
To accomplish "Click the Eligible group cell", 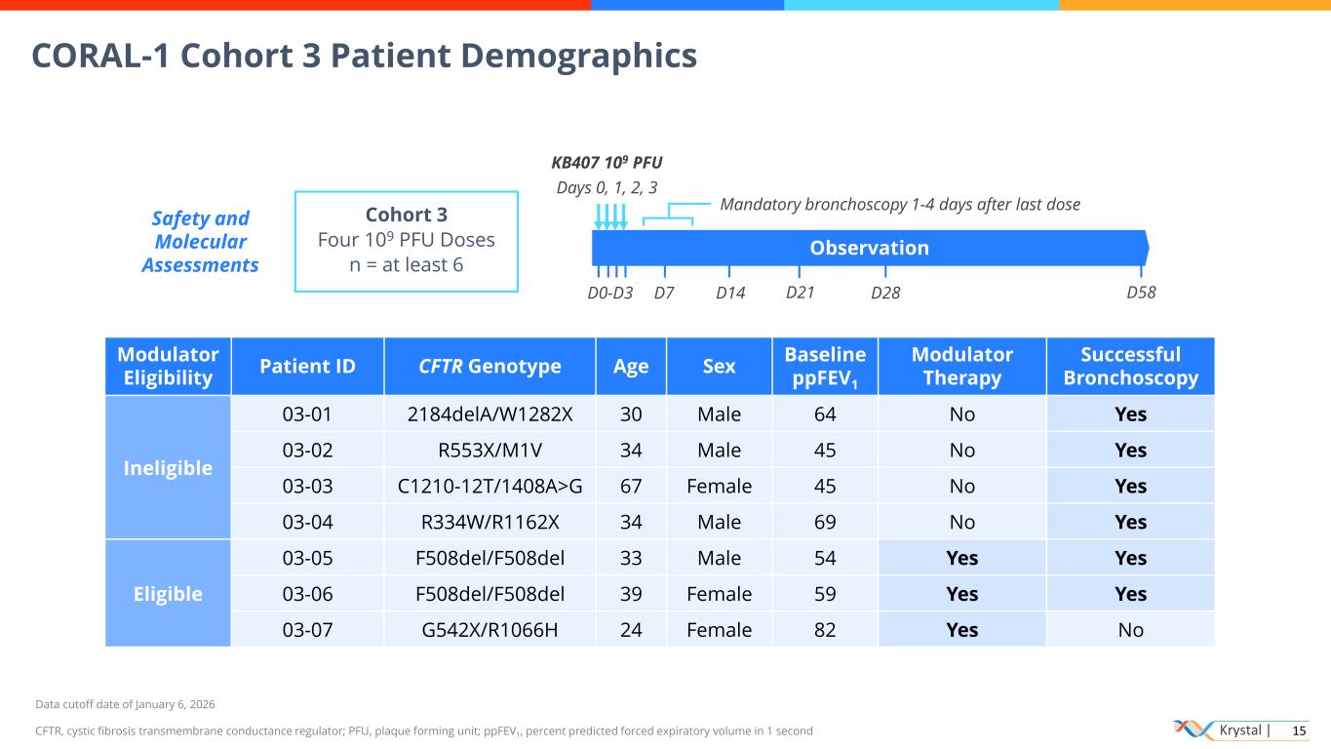I will [x=168, y=593].
